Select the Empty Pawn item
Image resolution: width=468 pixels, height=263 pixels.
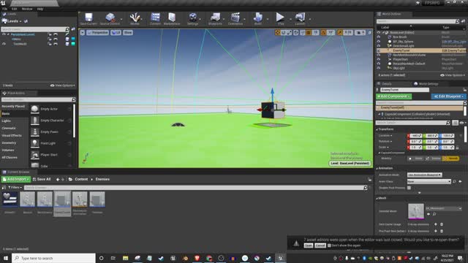(49, 131)
